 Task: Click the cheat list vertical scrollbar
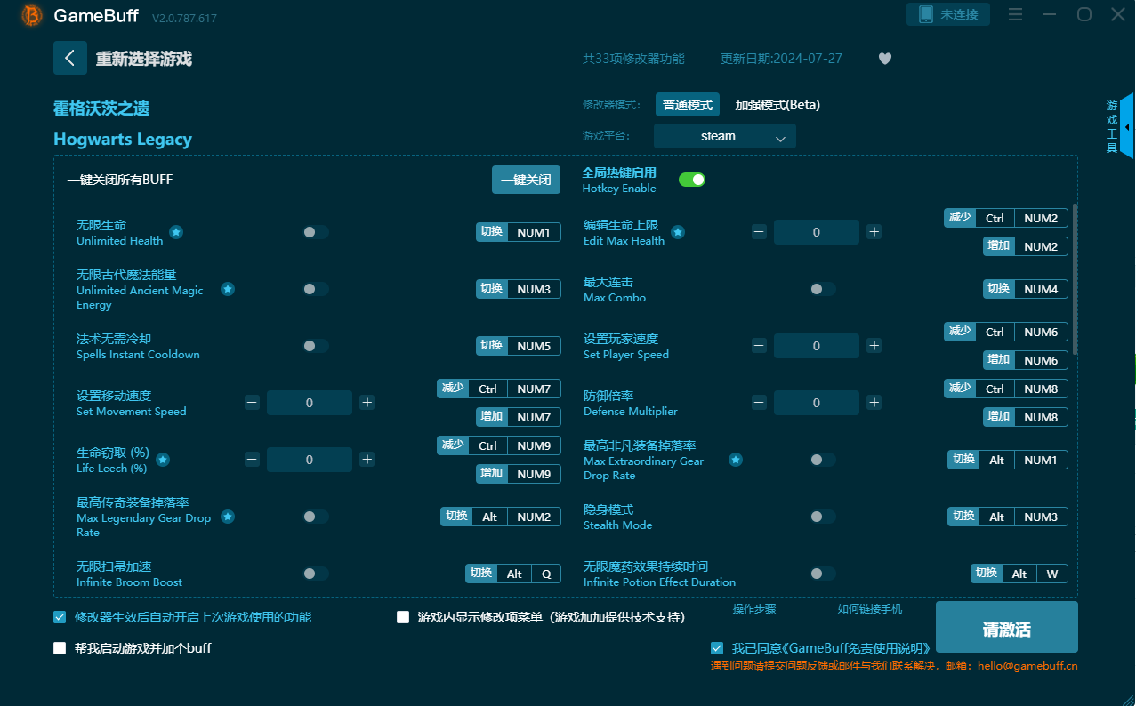[x=1076, y=278]
